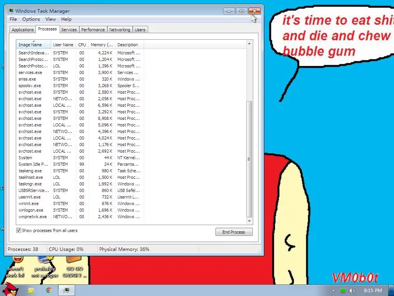
Task: Switch to the Networking tab
Action: pyautogui.click(x=120, y=30)
